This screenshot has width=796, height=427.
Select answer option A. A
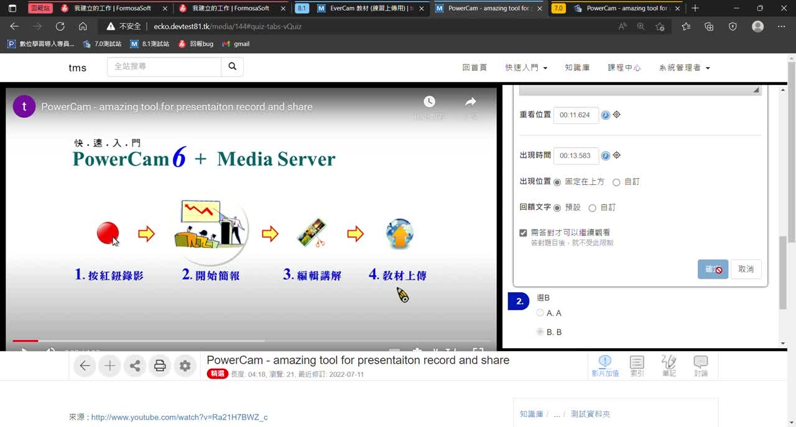540,313
